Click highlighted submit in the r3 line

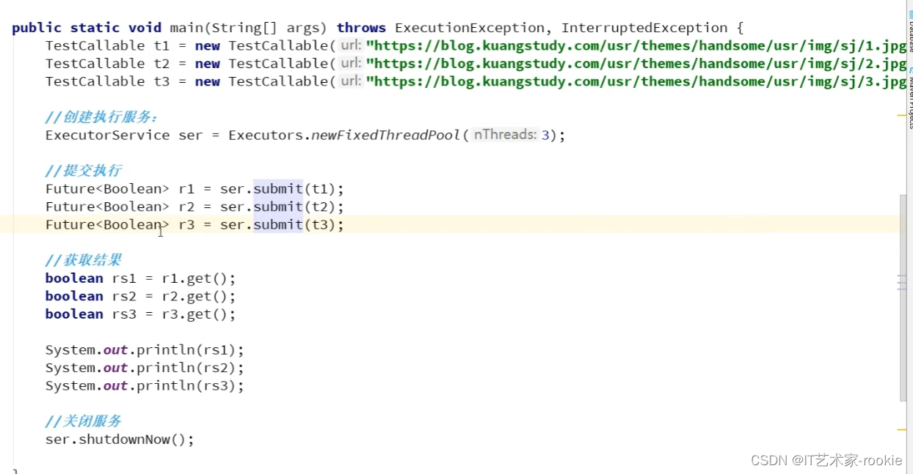coord(278,225)
